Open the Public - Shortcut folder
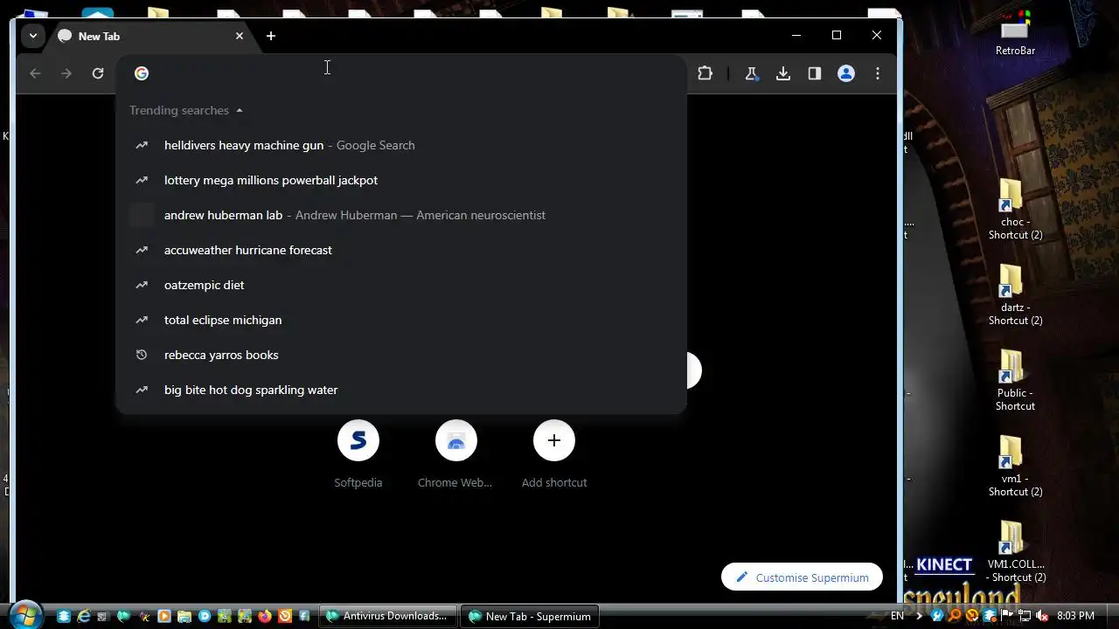1119x629 pixels. tap(1015, 381)
